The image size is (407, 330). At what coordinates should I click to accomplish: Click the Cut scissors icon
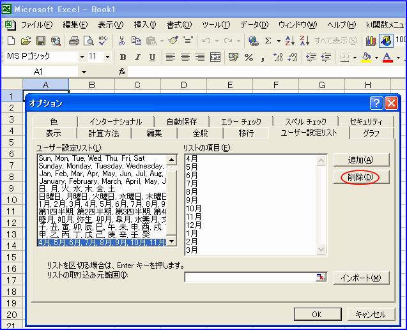tap(121, 41)
